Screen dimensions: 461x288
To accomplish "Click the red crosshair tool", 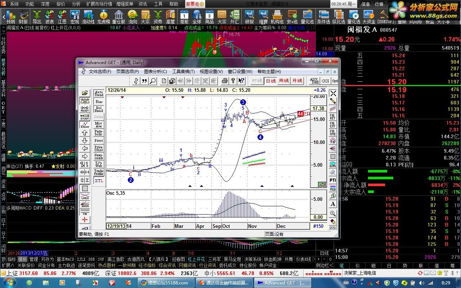I will tap(85, 220).
